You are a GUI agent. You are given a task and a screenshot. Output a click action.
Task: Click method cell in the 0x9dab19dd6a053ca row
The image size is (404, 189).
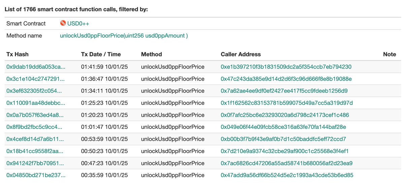tap(173, 67)
